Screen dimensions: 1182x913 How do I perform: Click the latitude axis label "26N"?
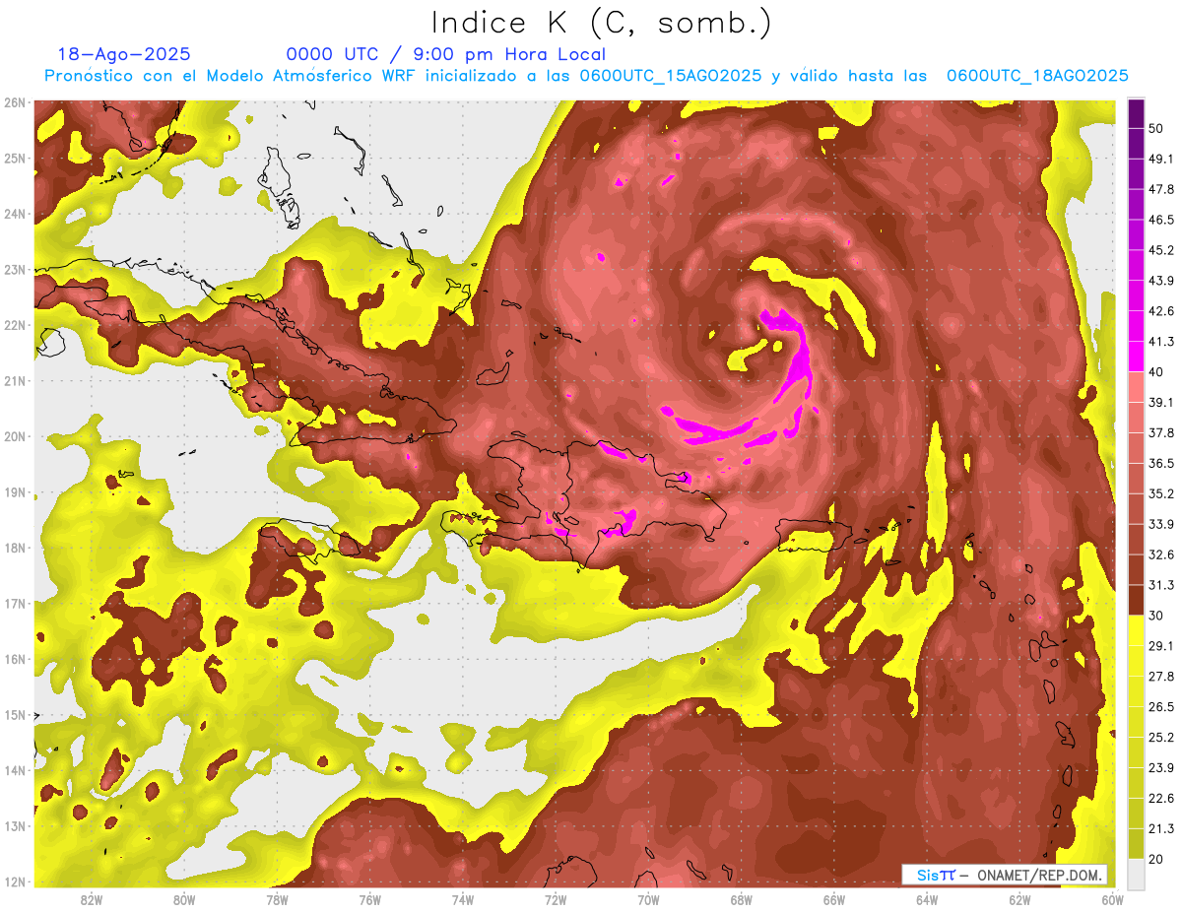[x=15, y=102]
